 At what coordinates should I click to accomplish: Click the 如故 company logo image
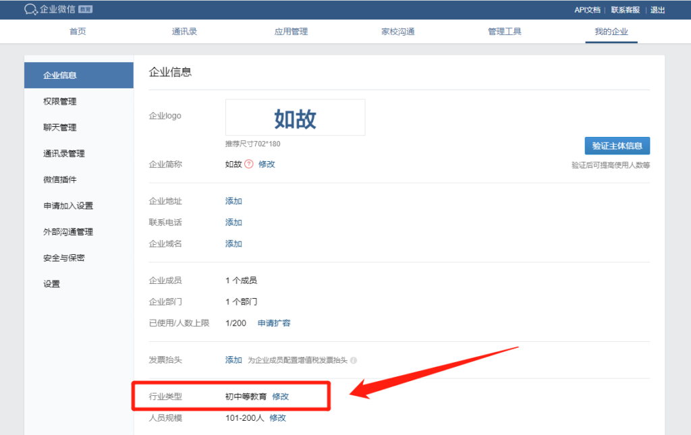click(x=295, y=118)
